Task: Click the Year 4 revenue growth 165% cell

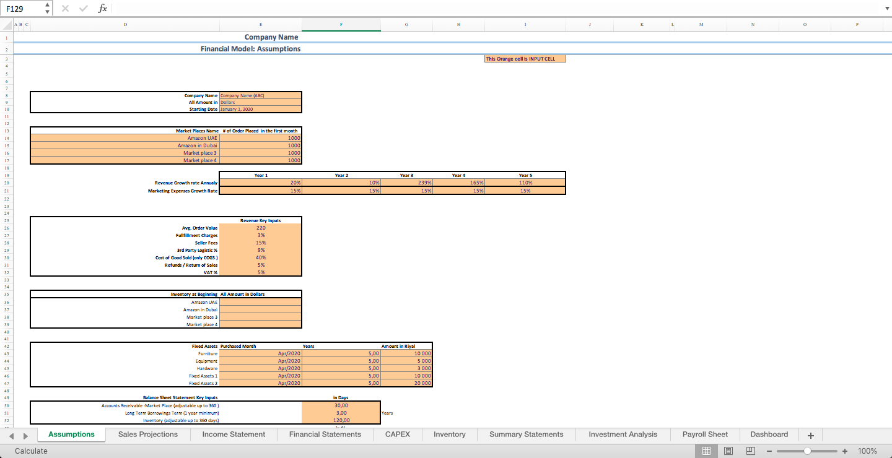Action: (x=458, y=183)
